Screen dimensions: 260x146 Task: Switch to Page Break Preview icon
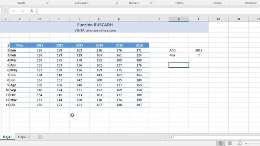pos(239,143)
